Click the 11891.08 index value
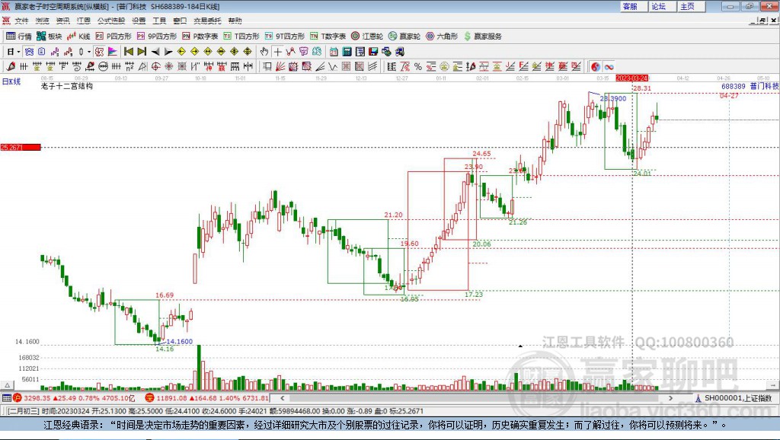The height and width of the screenshot is (440, 780). coord(171,398)
